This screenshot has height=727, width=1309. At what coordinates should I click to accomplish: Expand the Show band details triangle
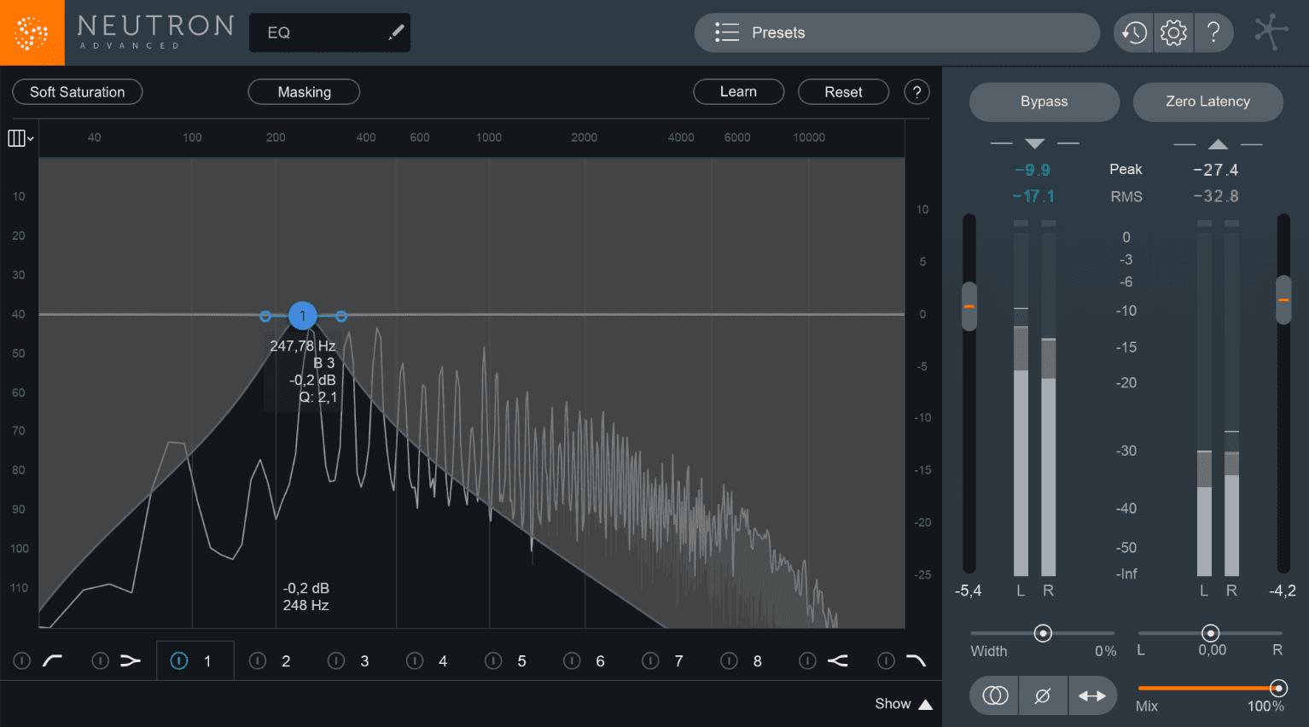tap(926, 704)
